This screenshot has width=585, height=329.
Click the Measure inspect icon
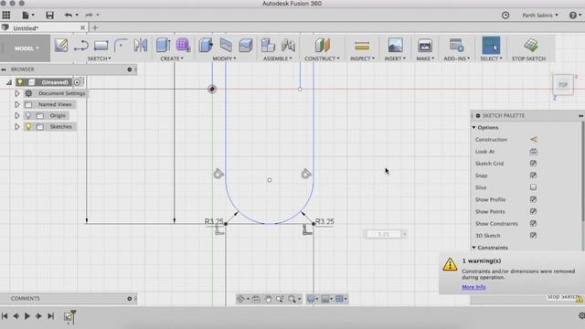(x=362, y=46)
